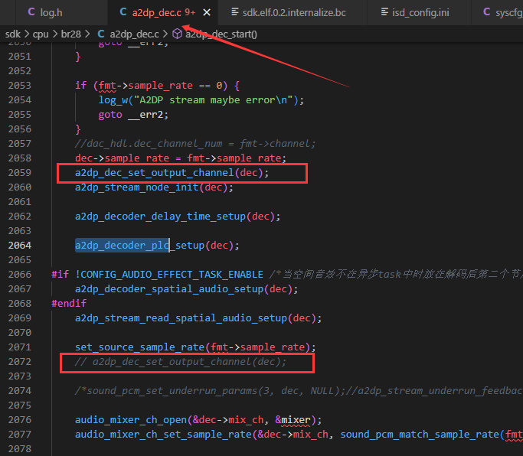Click the text-file icon on sdk.elf.0.2.internalize.bc tab
Screen dimensions: 523x456
point(235,12)
